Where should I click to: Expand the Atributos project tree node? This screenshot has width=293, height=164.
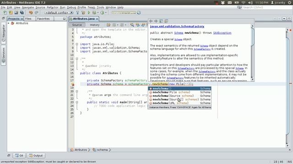9,23
